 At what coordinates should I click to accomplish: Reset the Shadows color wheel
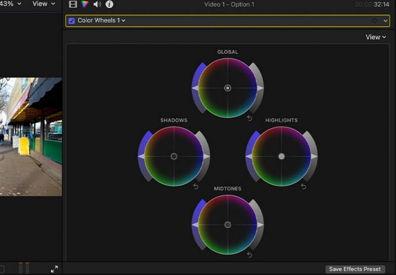(x=196, y=186)
